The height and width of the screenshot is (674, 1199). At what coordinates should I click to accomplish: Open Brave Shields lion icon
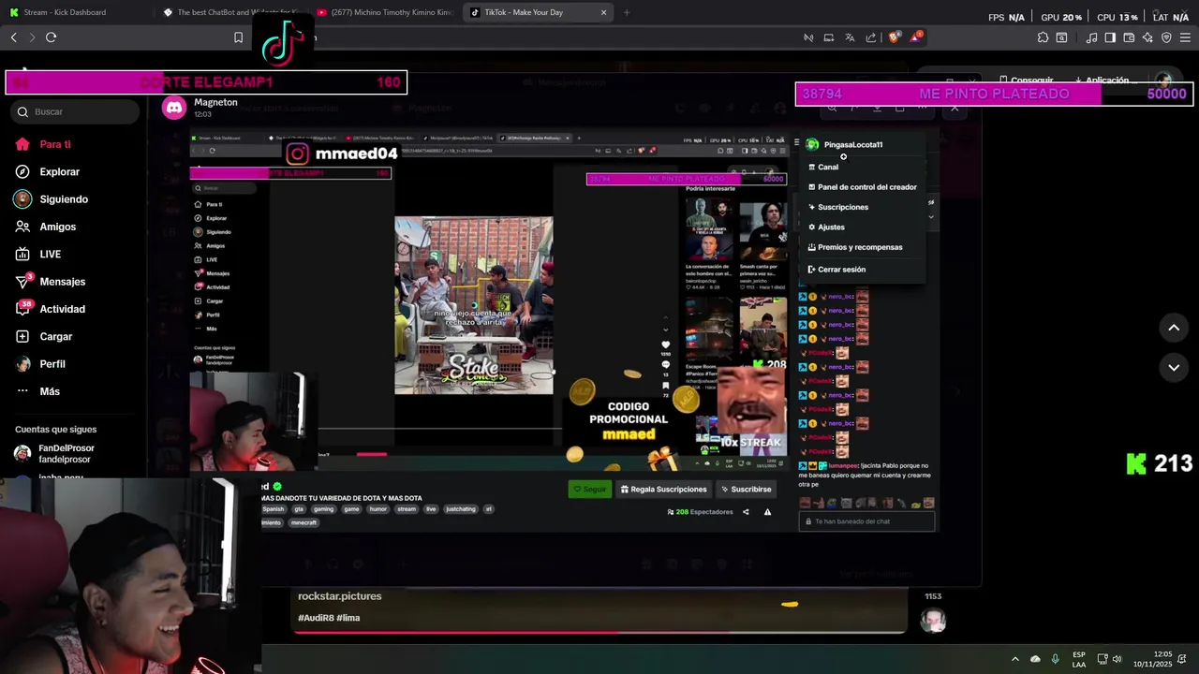pos(894,37)
